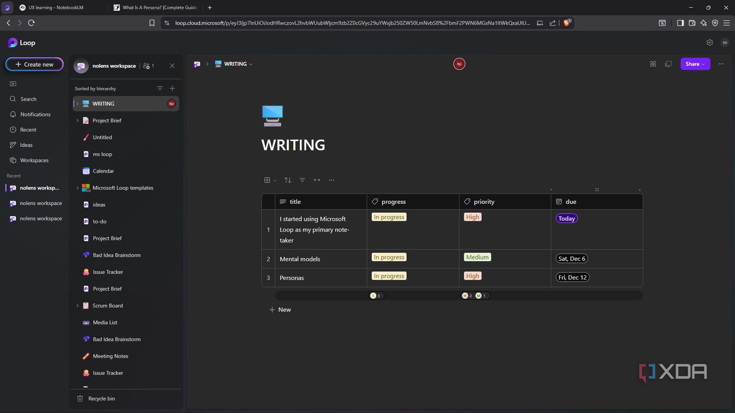Click the In progress label for Personas
Screen dimensions: 735x413
[x=388, y=275]
